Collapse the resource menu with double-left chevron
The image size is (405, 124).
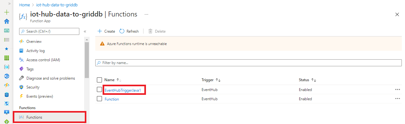(x=85, y=31)
